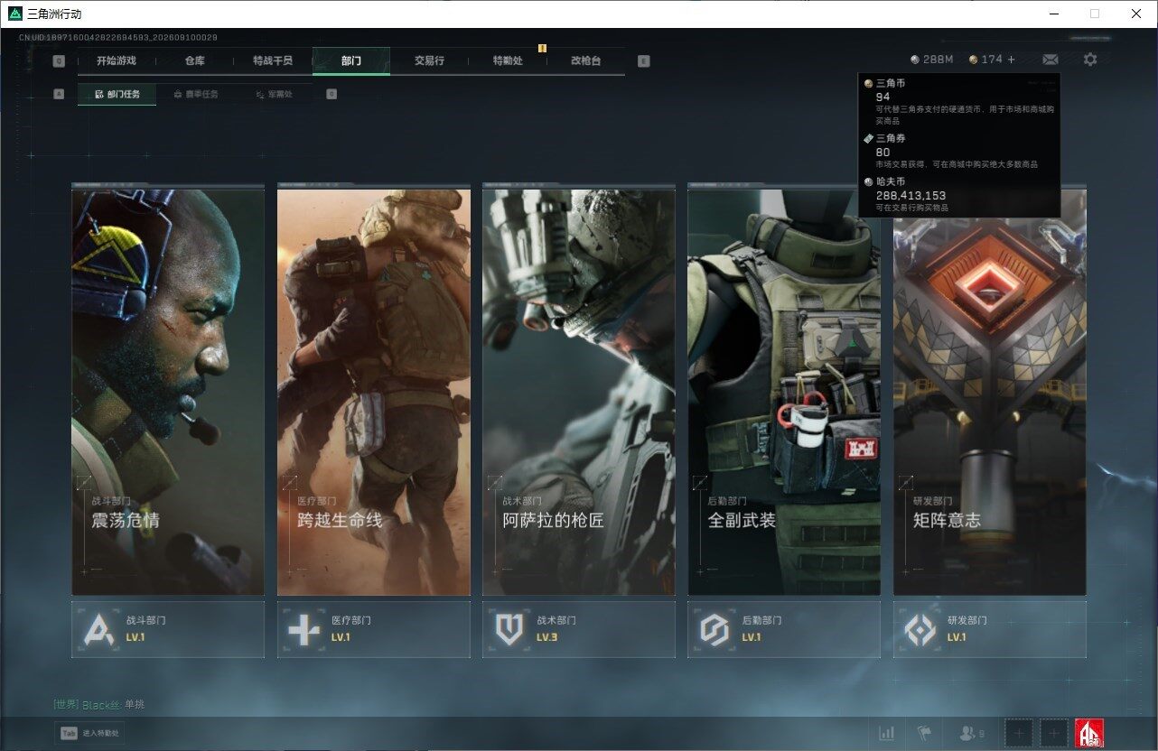Click the red player avatar icon
1158x751 pixels.
1088,734
